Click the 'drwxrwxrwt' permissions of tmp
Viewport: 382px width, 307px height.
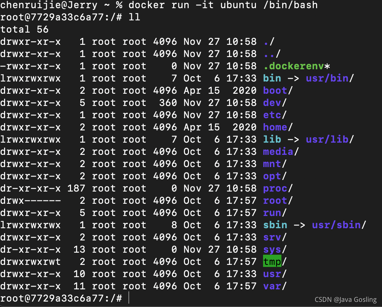[31, 262]
